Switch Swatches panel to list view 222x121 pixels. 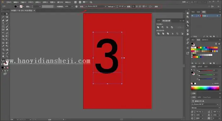pyautogui.click(x=216, y=44)
